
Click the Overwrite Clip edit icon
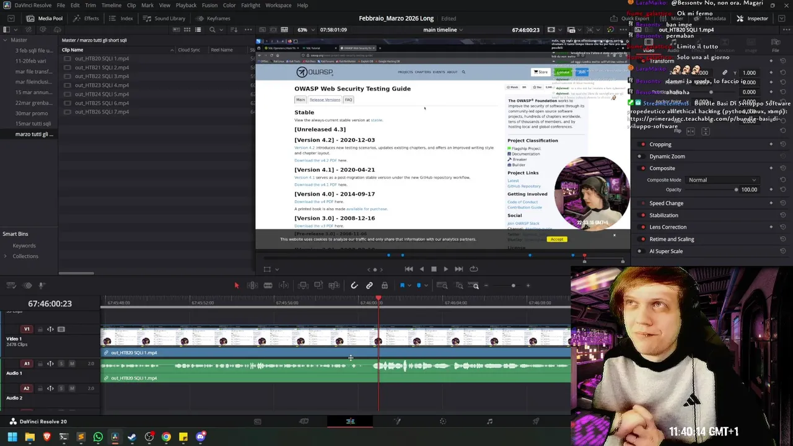318,286
